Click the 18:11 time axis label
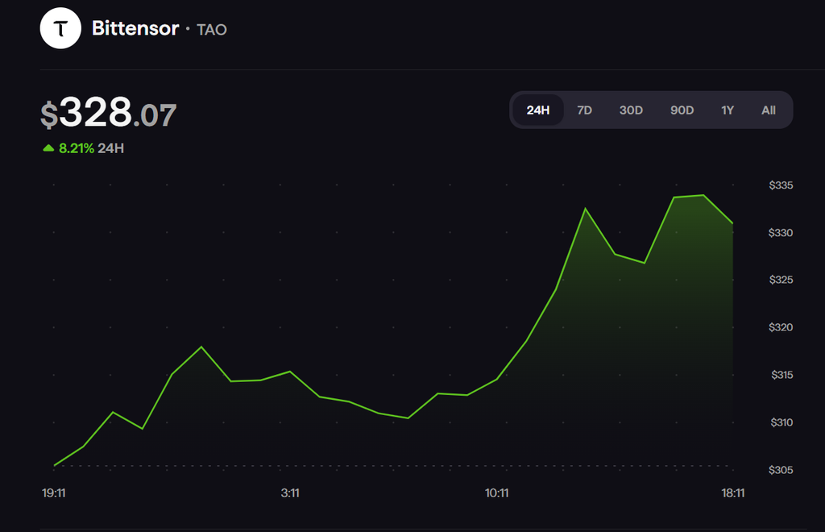The width and height of the screenshot is (825, 532). tap(733, 493)
